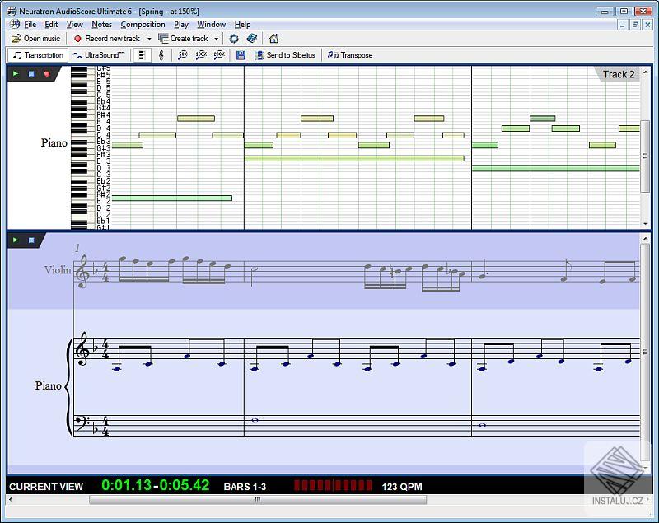Select the tuning fork pitch icon
Image resolution: width=659 pixels, height=523 pixels.
click(x=161, y=55)
